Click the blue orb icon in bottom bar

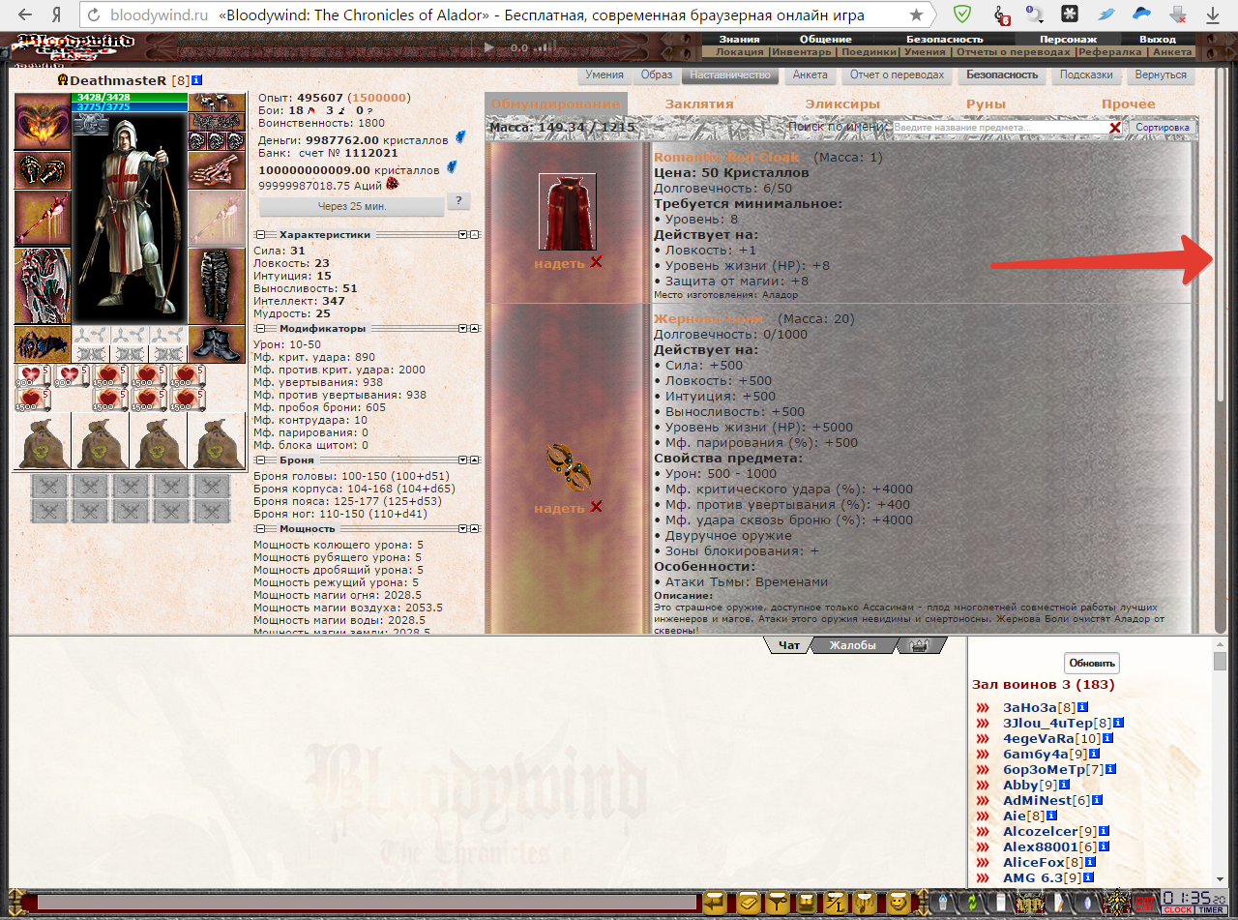1089,904
